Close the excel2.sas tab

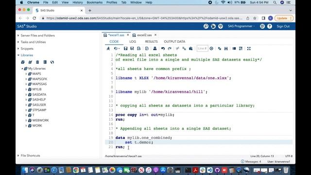point(155,35)
